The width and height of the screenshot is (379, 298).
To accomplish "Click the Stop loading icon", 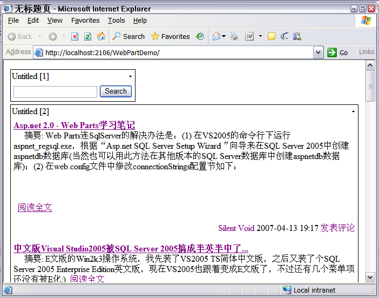I will point(75,37).
